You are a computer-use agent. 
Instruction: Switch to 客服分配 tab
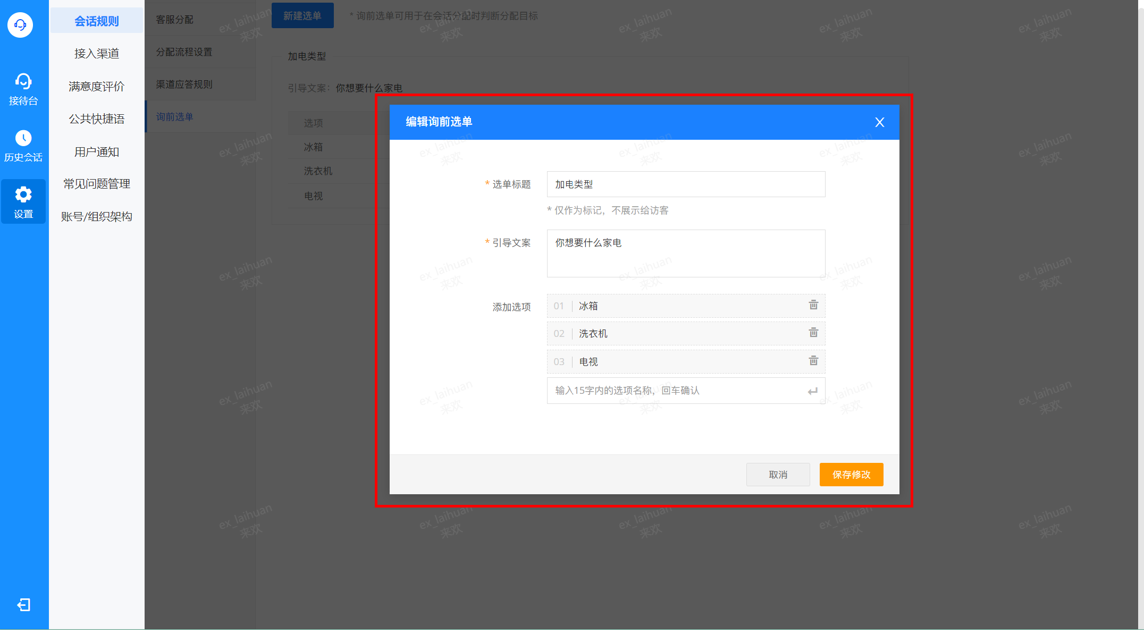click(x=200, y=20)
